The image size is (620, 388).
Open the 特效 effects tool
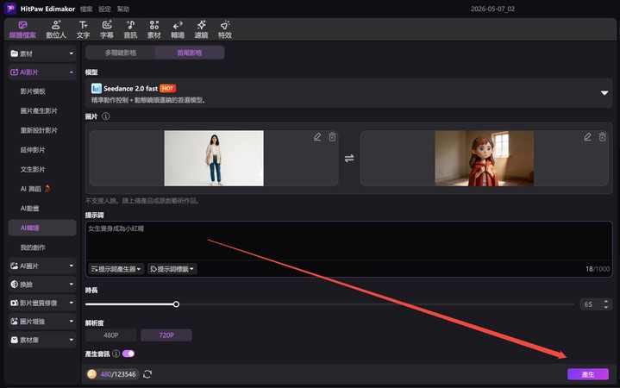pyautogui.click(x=225, y=29)
